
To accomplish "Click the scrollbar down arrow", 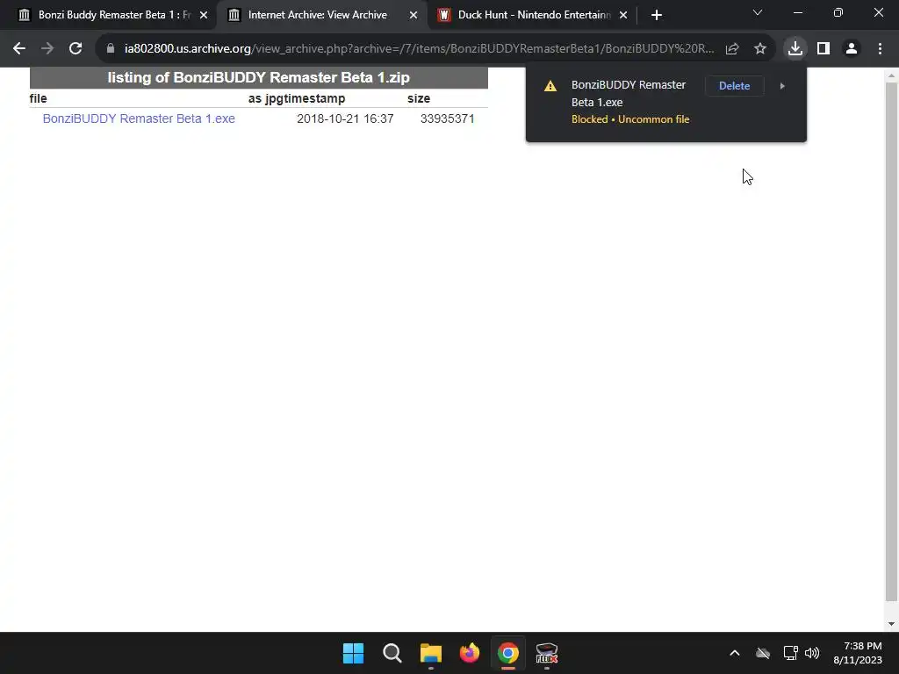I will point(891,624).
